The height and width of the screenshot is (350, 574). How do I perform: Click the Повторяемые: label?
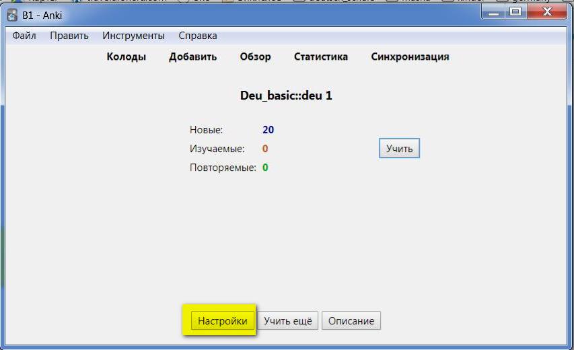click(223, 168)
